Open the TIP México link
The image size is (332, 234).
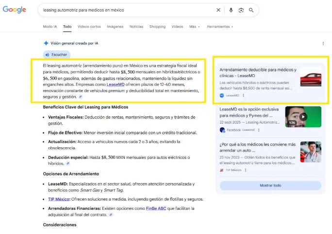[59, 199]
